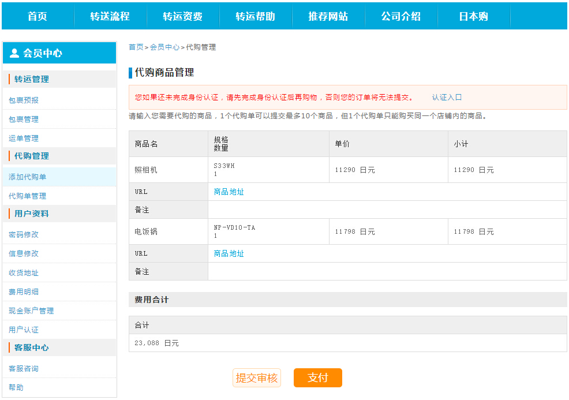Open the 转送流程 navigation tab
The image size is (569, 400).
point(110,16)
